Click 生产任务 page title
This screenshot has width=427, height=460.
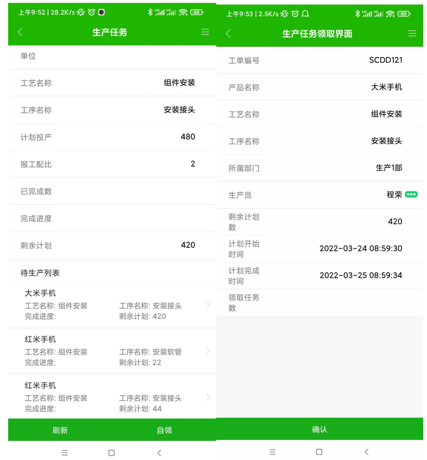(110, 32)
